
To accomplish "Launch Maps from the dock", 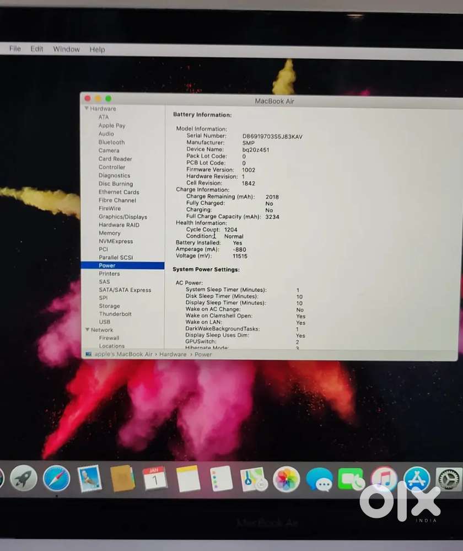I will tap(254, 479).
